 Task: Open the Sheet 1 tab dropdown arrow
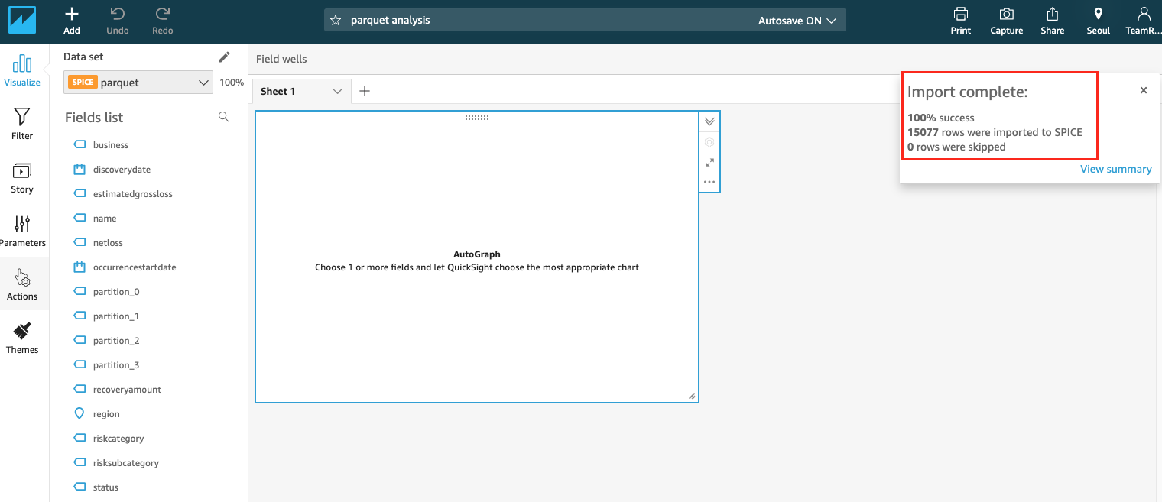[337, 92]
